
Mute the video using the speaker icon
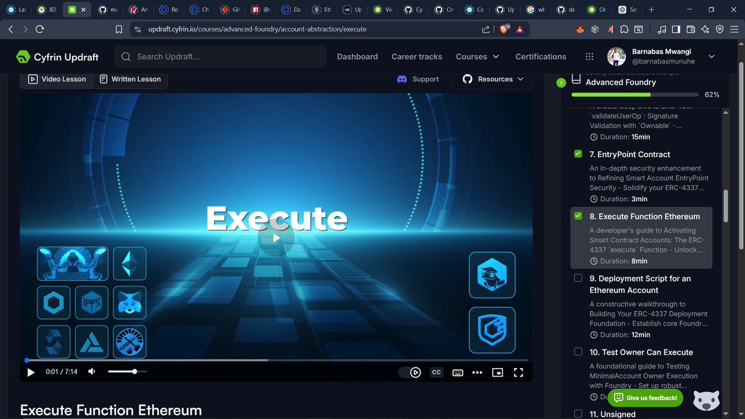[92, 372]
